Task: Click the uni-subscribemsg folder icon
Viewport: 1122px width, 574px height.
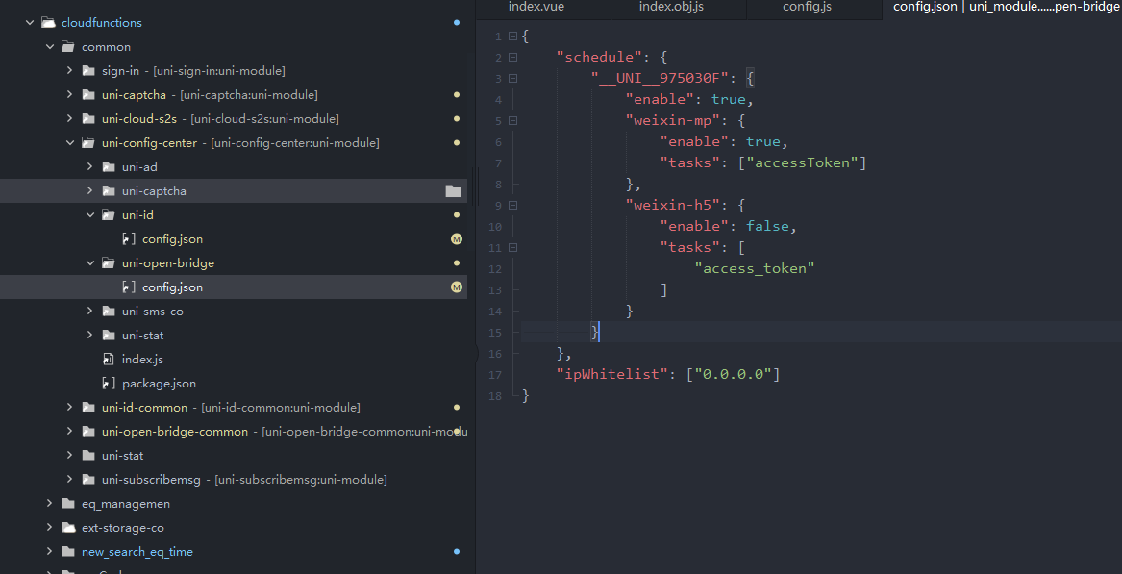Action: click(x=88, y=480)
